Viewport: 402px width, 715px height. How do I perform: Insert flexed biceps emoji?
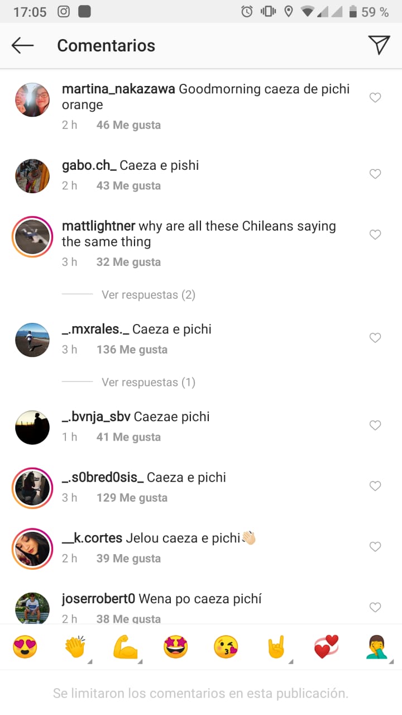125,647
